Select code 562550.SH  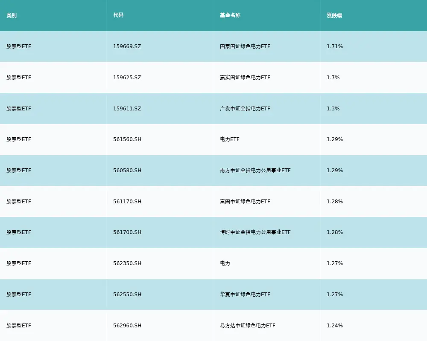pyautogui.click(x=127, y=295)
